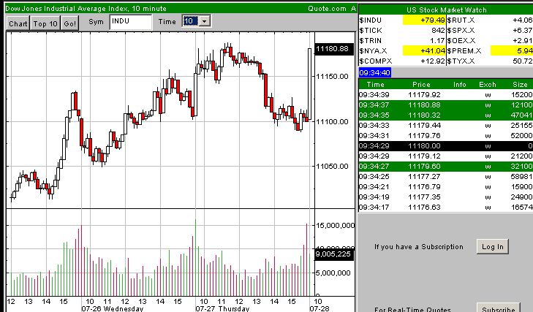
Task: Select the 09:34:19 trade row
Action: pos(446,197)
